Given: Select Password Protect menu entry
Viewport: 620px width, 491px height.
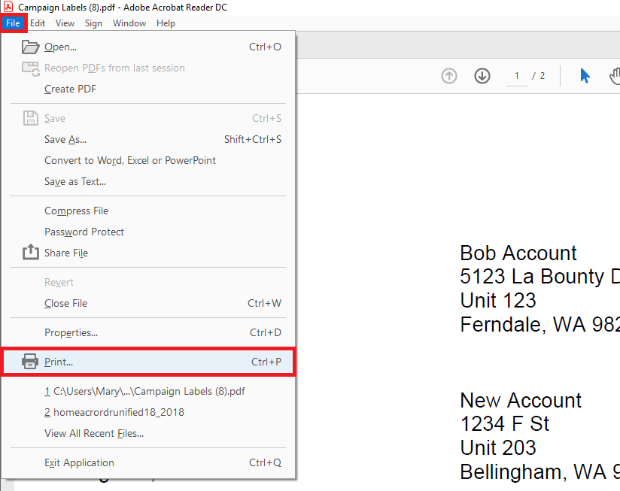Looking at the screenshot, I should 84,232.
